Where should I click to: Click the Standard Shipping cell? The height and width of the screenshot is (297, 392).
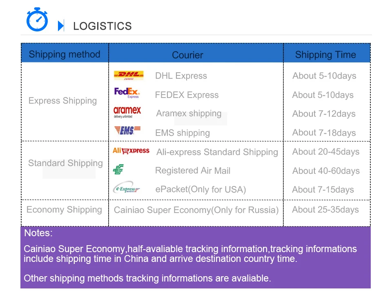[65, 163]
